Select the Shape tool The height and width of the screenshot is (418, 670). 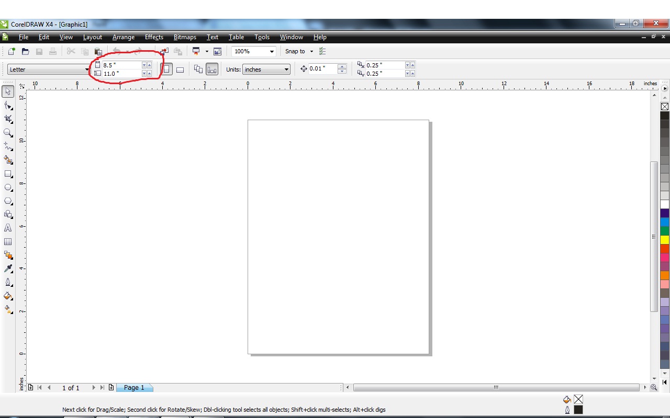(x=8, y=106)
